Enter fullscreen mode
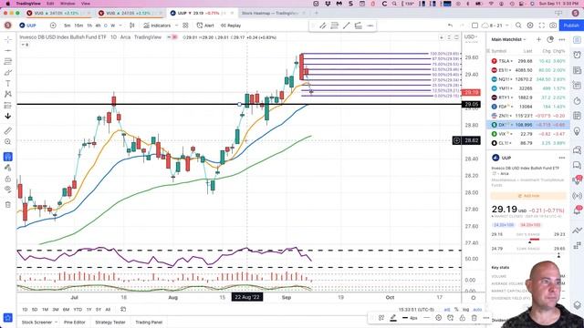The width and height of the screenshot is (584, 328). click(x=542, y=26)
